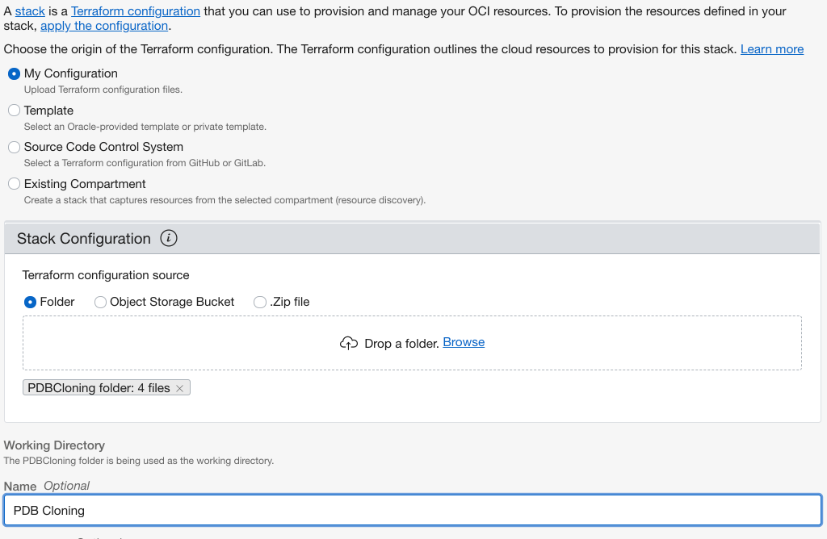Click the dashed folder drop zone
Screen dimensions: 827x539
412,343
